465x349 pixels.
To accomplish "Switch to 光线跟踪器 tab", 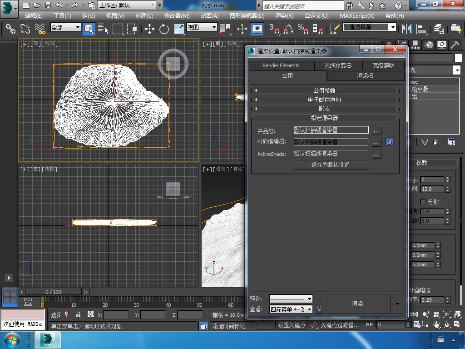I will coord(338,65).
